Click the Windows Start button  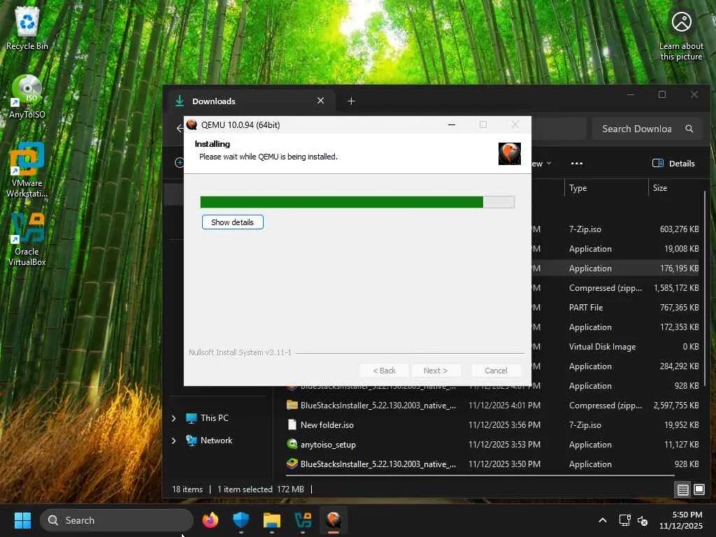tap(22, 520)
